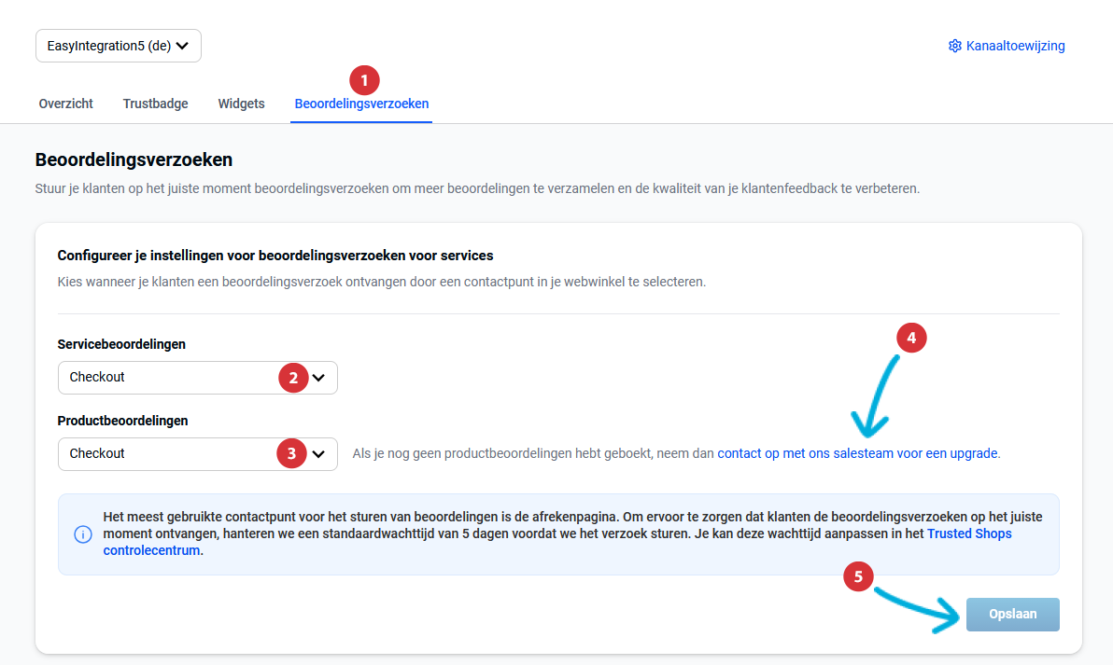
Task: Click the chevron in the shop selector field
Action: pyautogui.click(x=184, y=45)
